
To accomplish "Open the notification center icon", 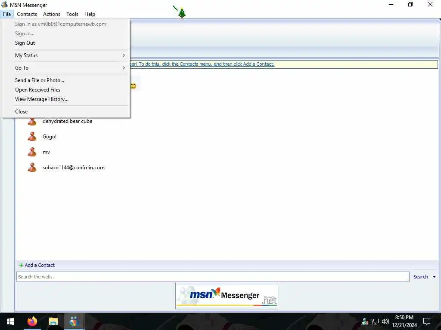I will (x=427, y=321).
